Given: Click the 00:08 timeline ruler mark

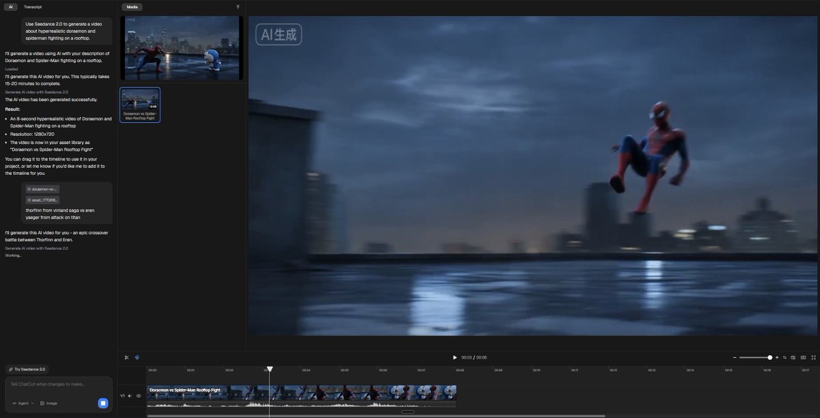Looking at the screenshot, I should (x=460, y=370).
